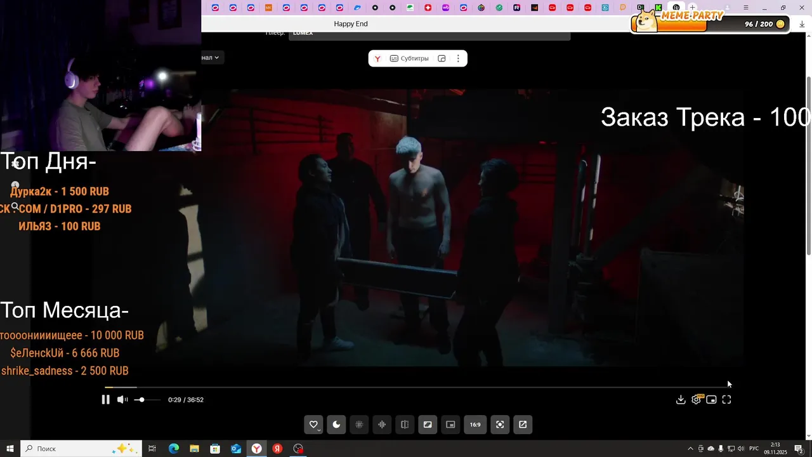Click the system tray volume icon

pos(741,449)
